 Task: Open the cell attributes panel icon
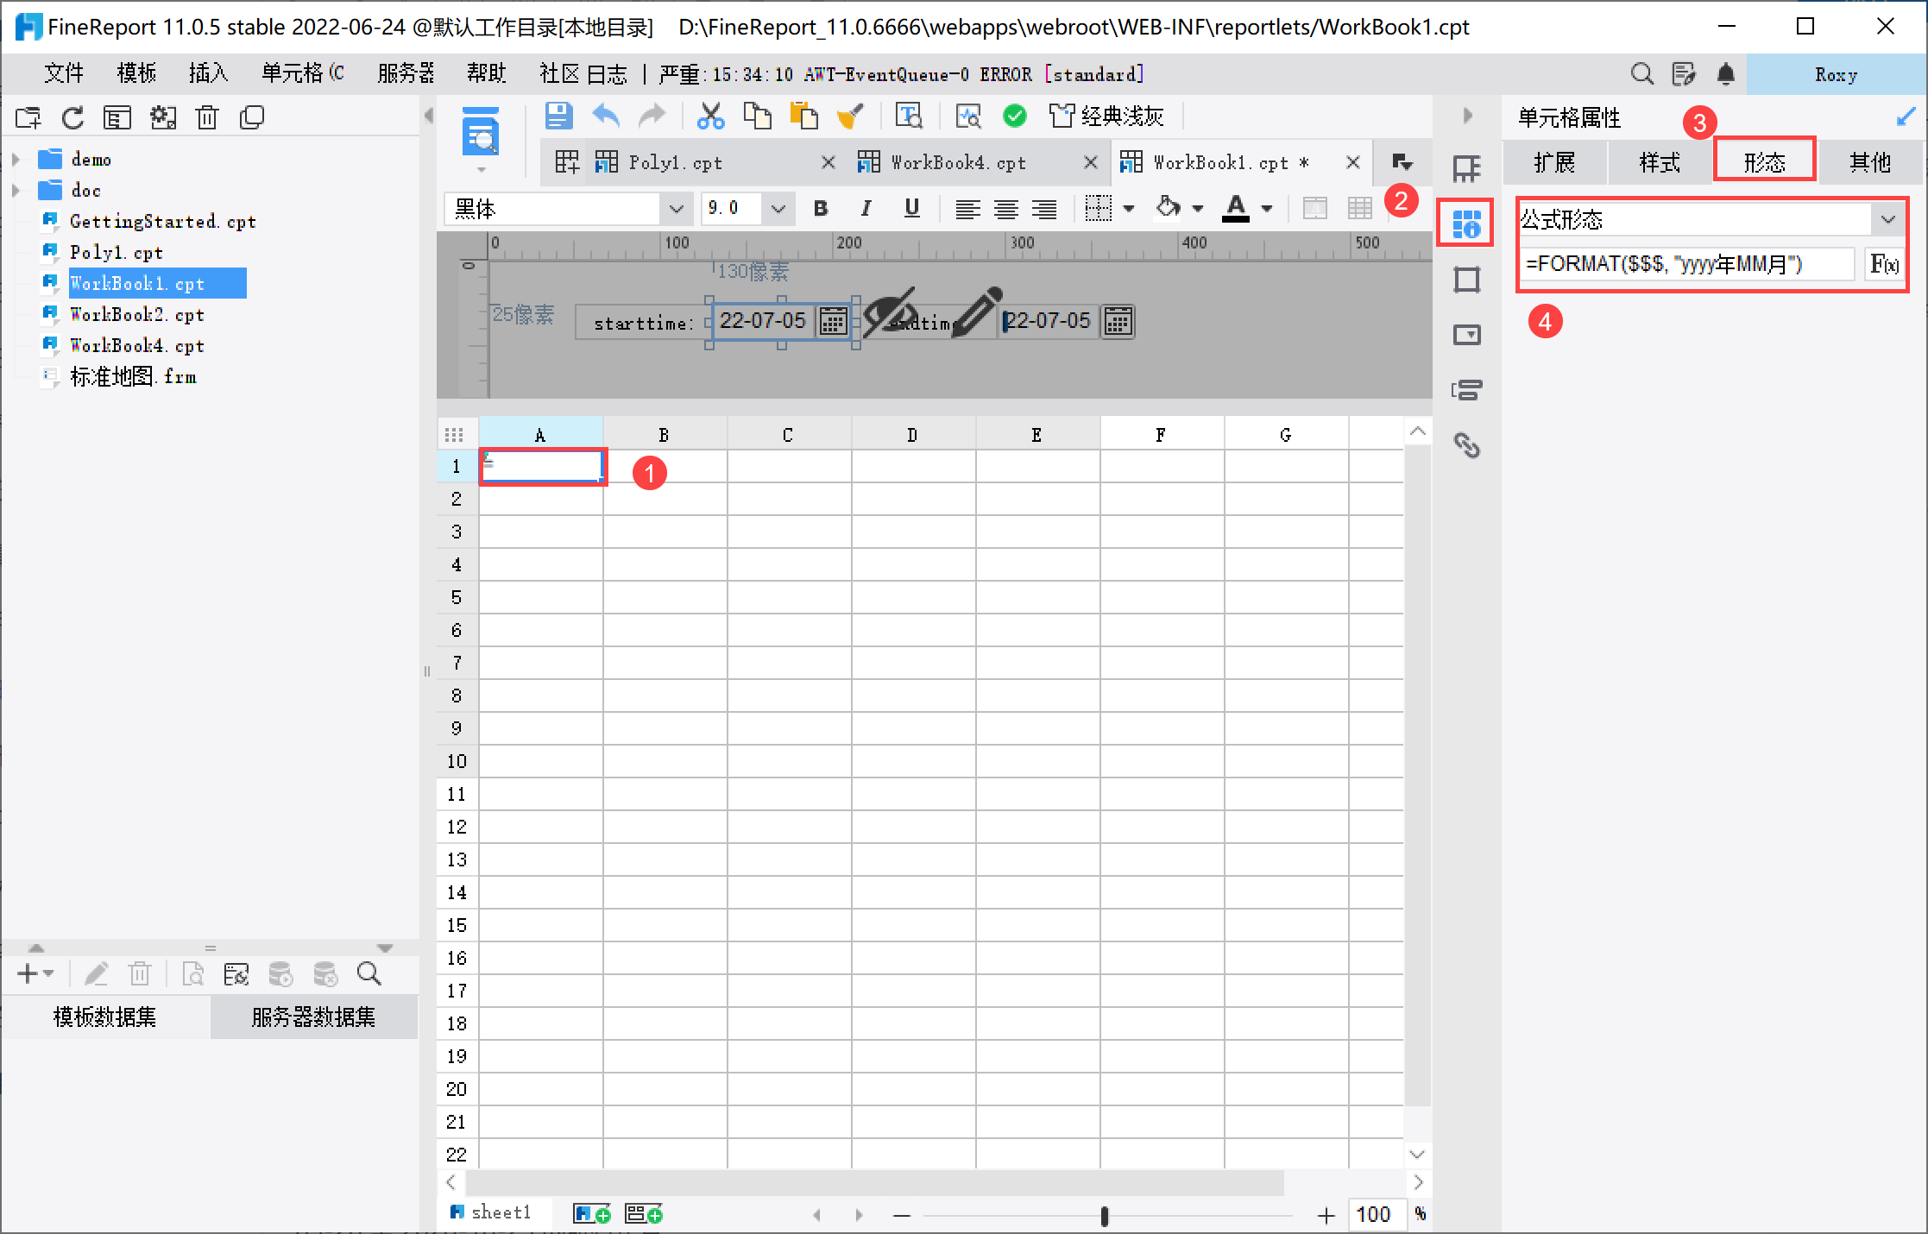point(1465,223)
